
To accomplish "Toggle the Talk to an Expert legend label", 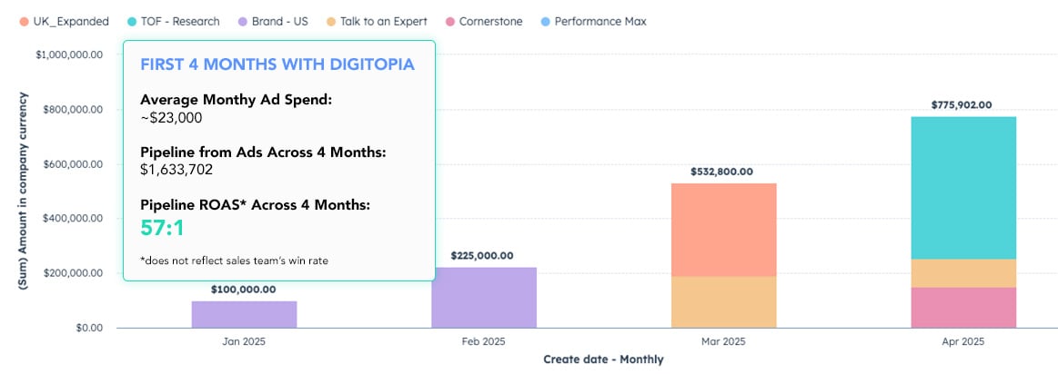I will coord(385,21).
